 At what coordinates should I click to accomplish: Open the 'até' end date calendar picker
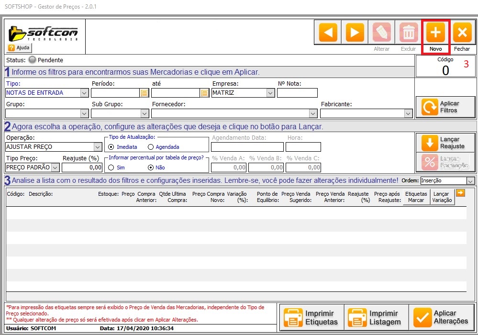coord(204,93)
